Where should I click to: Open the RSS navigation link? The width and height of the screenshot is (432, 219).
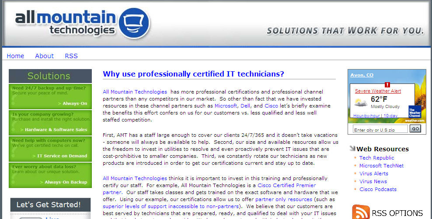coord(71,56)
